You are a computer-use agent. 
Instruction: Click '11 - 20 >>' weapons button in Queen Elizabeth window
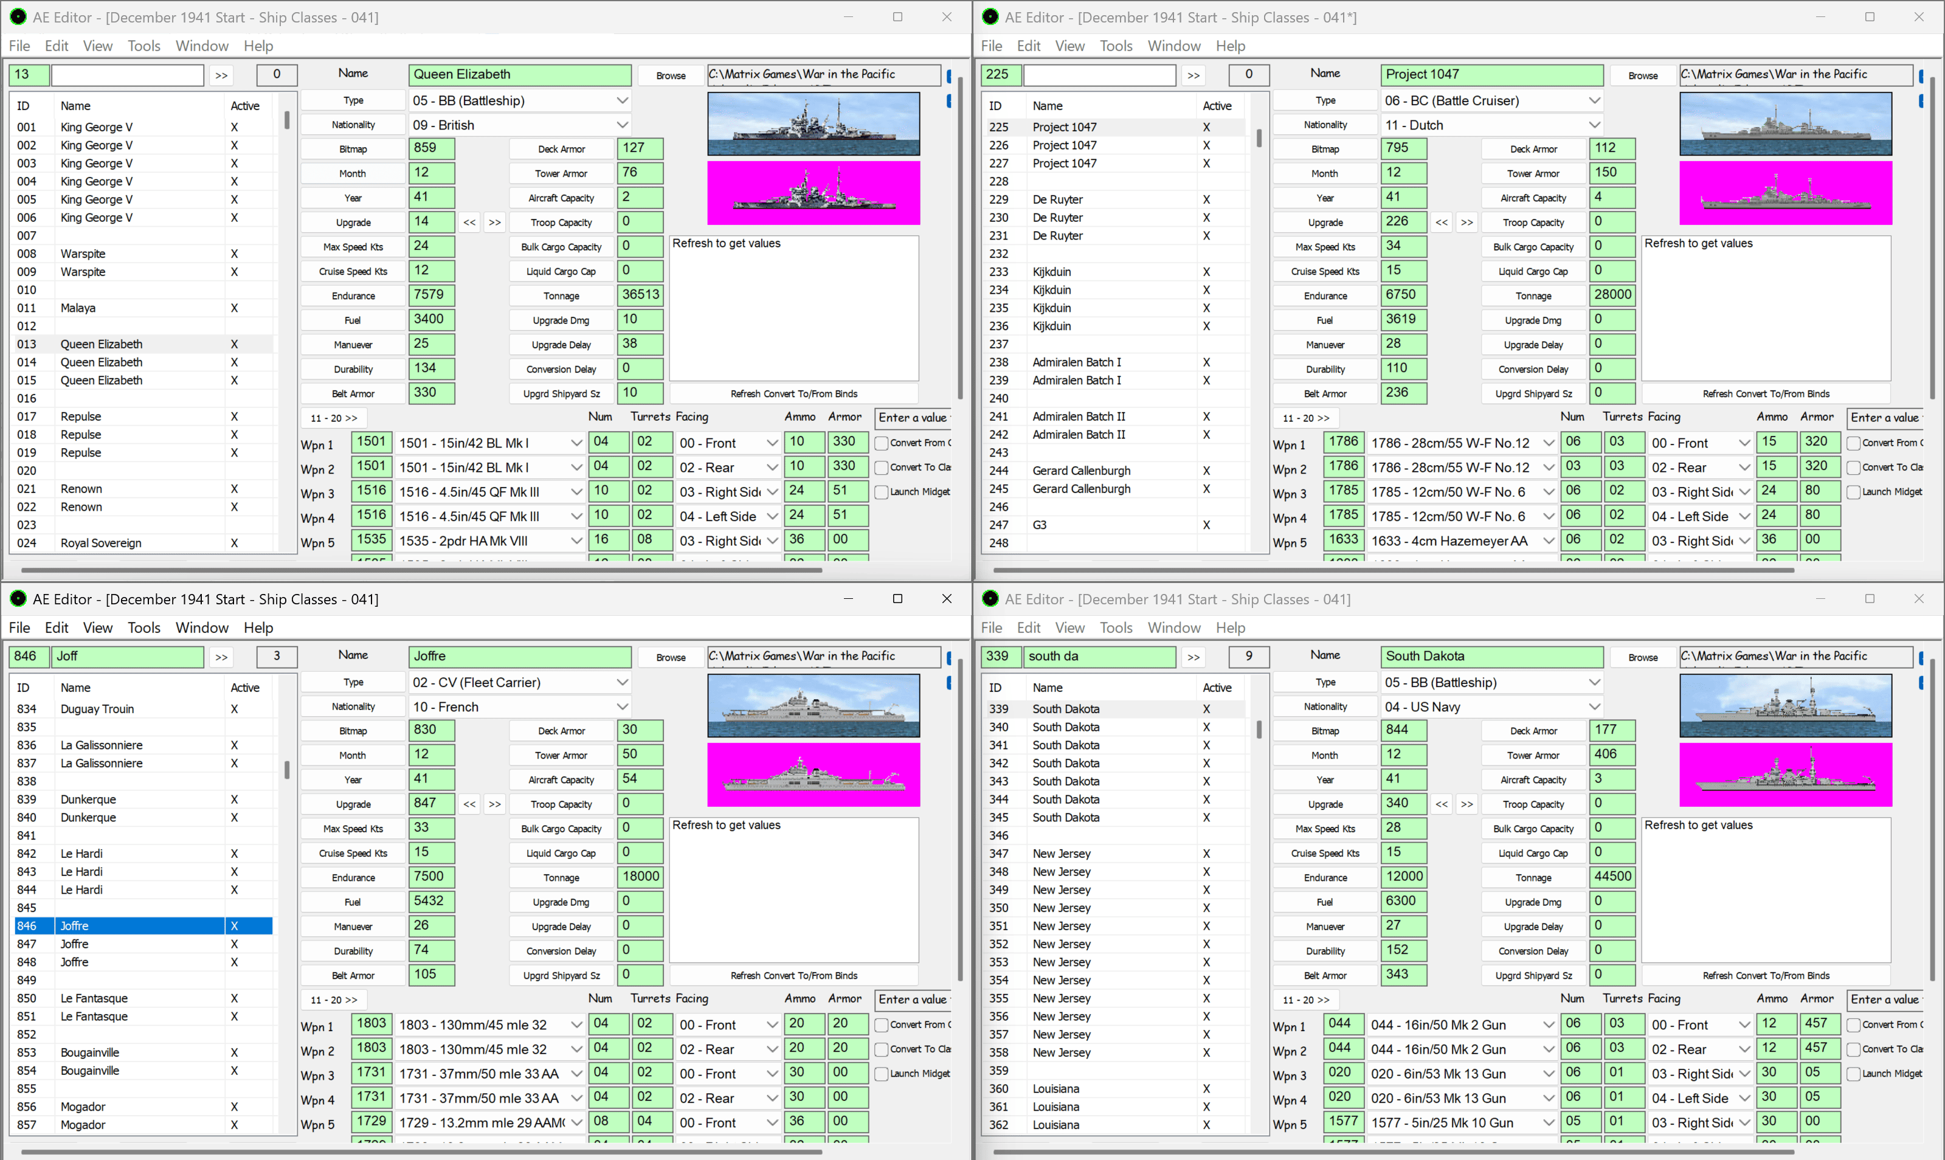334,418
